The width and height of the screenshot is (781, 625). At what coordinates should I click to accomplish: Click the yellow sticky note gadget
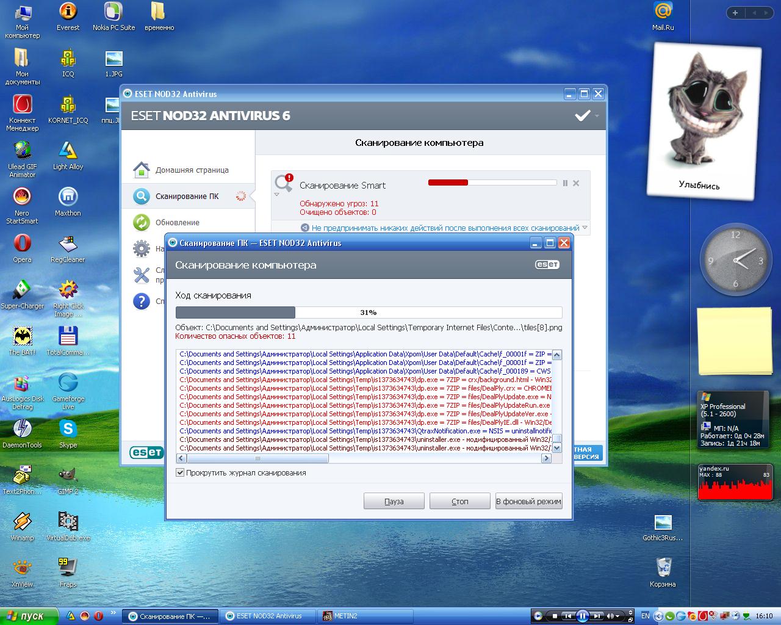[735, 341]
